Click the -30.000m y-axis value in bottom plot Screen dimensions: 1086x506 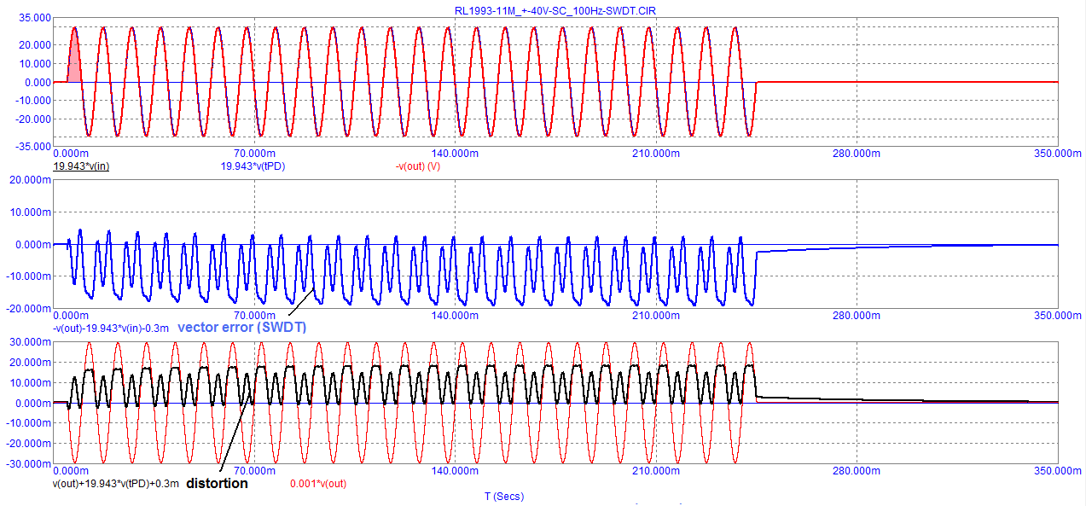[27, 464]
